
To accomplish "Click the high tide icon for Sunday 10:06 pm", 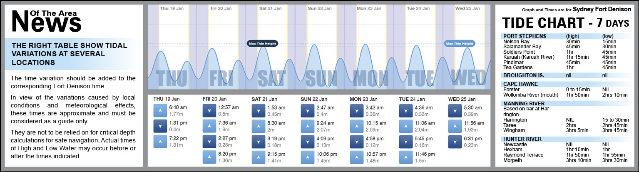I will click(x=307, y=157).
